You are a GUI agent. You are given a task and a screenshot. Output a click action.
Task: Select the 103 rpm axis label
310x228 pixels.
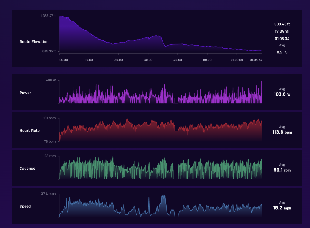pos(49,156)
